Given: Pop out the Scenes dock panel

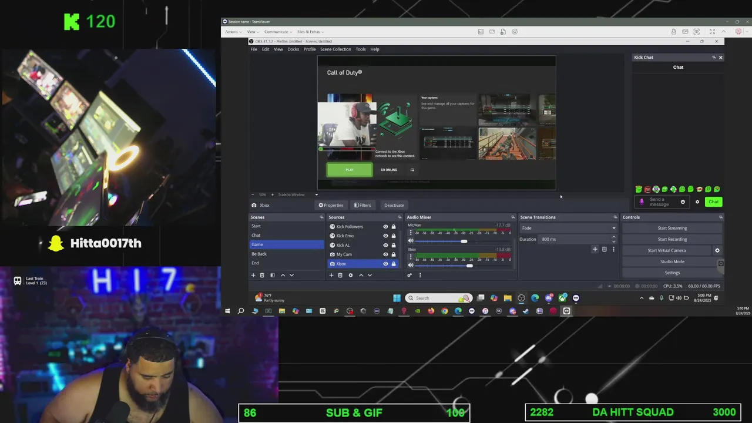Looking at the screenshot, I should [321, 217].
